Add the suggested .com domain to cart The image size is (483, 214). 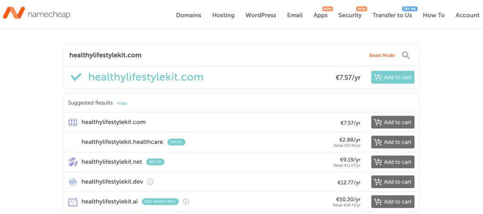point(393,122)
